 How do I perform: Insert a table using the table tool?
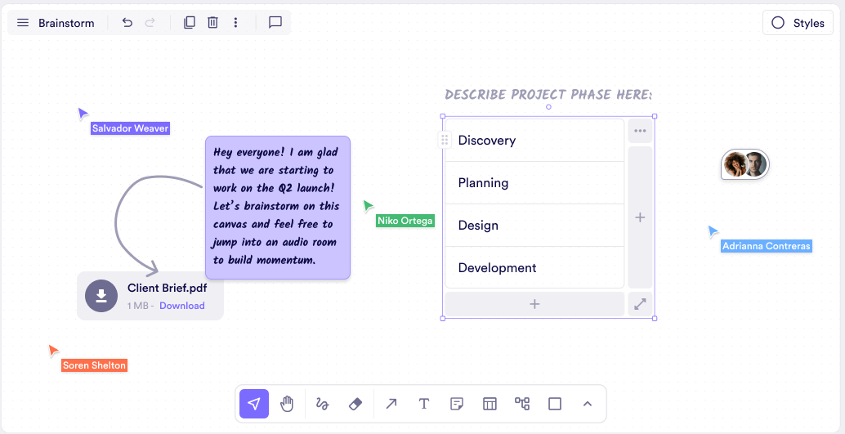[490, 404]
